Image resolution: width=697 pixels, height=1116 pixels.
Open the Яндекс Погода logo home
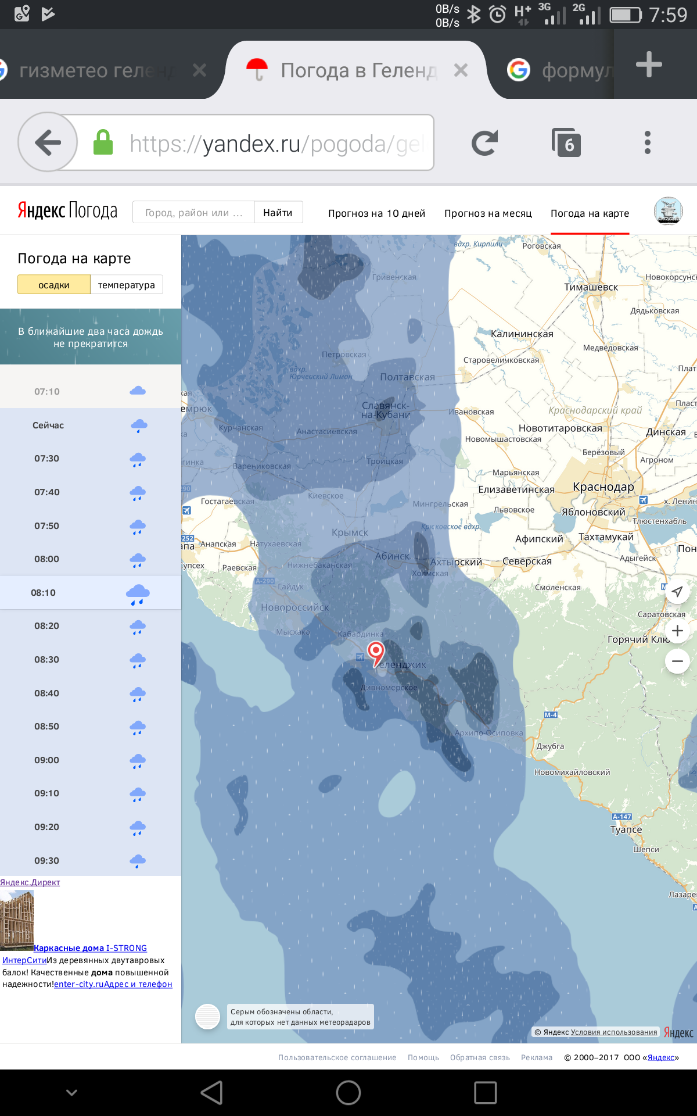67,210
